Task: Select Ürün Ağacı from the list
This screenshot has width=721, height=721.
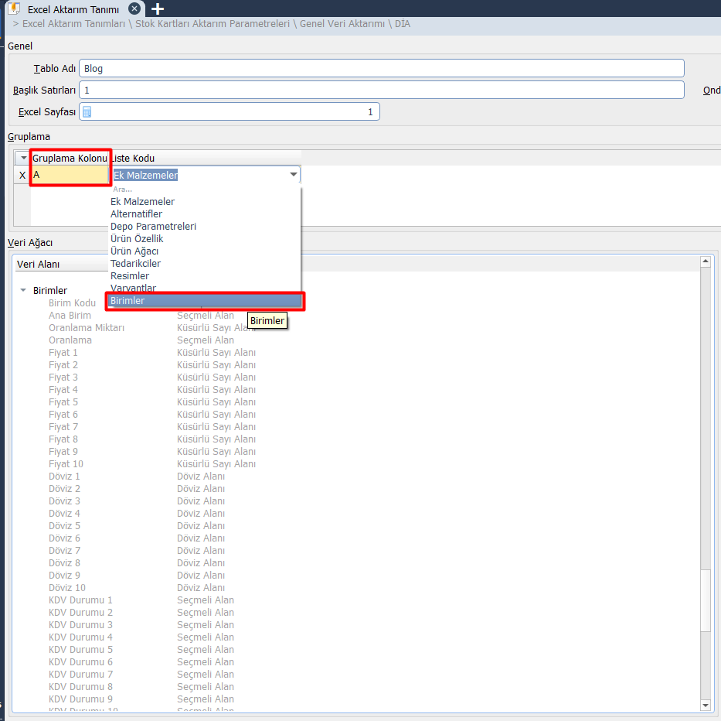Action: (x=134, y=251)
